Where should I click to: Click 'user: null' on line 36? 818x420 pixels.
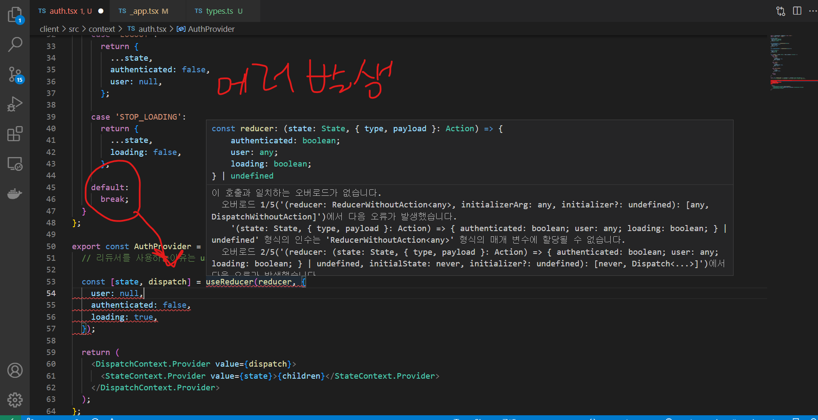point(134,81)
